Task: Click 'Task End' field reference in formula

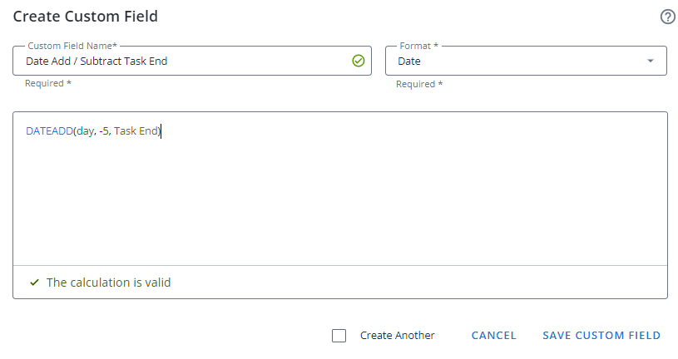Action: tap(136, 131)
